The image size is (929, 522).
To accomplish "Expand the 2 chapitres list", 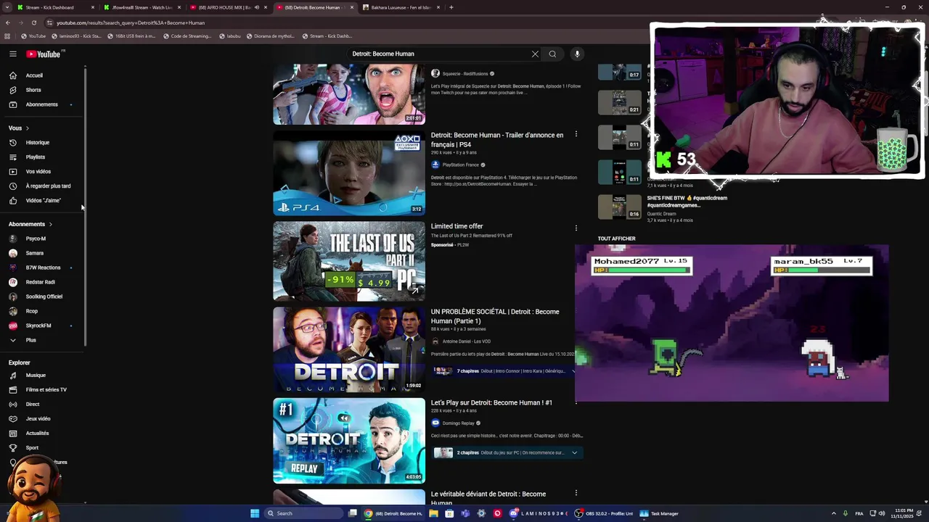I will [x=574, y=452].
